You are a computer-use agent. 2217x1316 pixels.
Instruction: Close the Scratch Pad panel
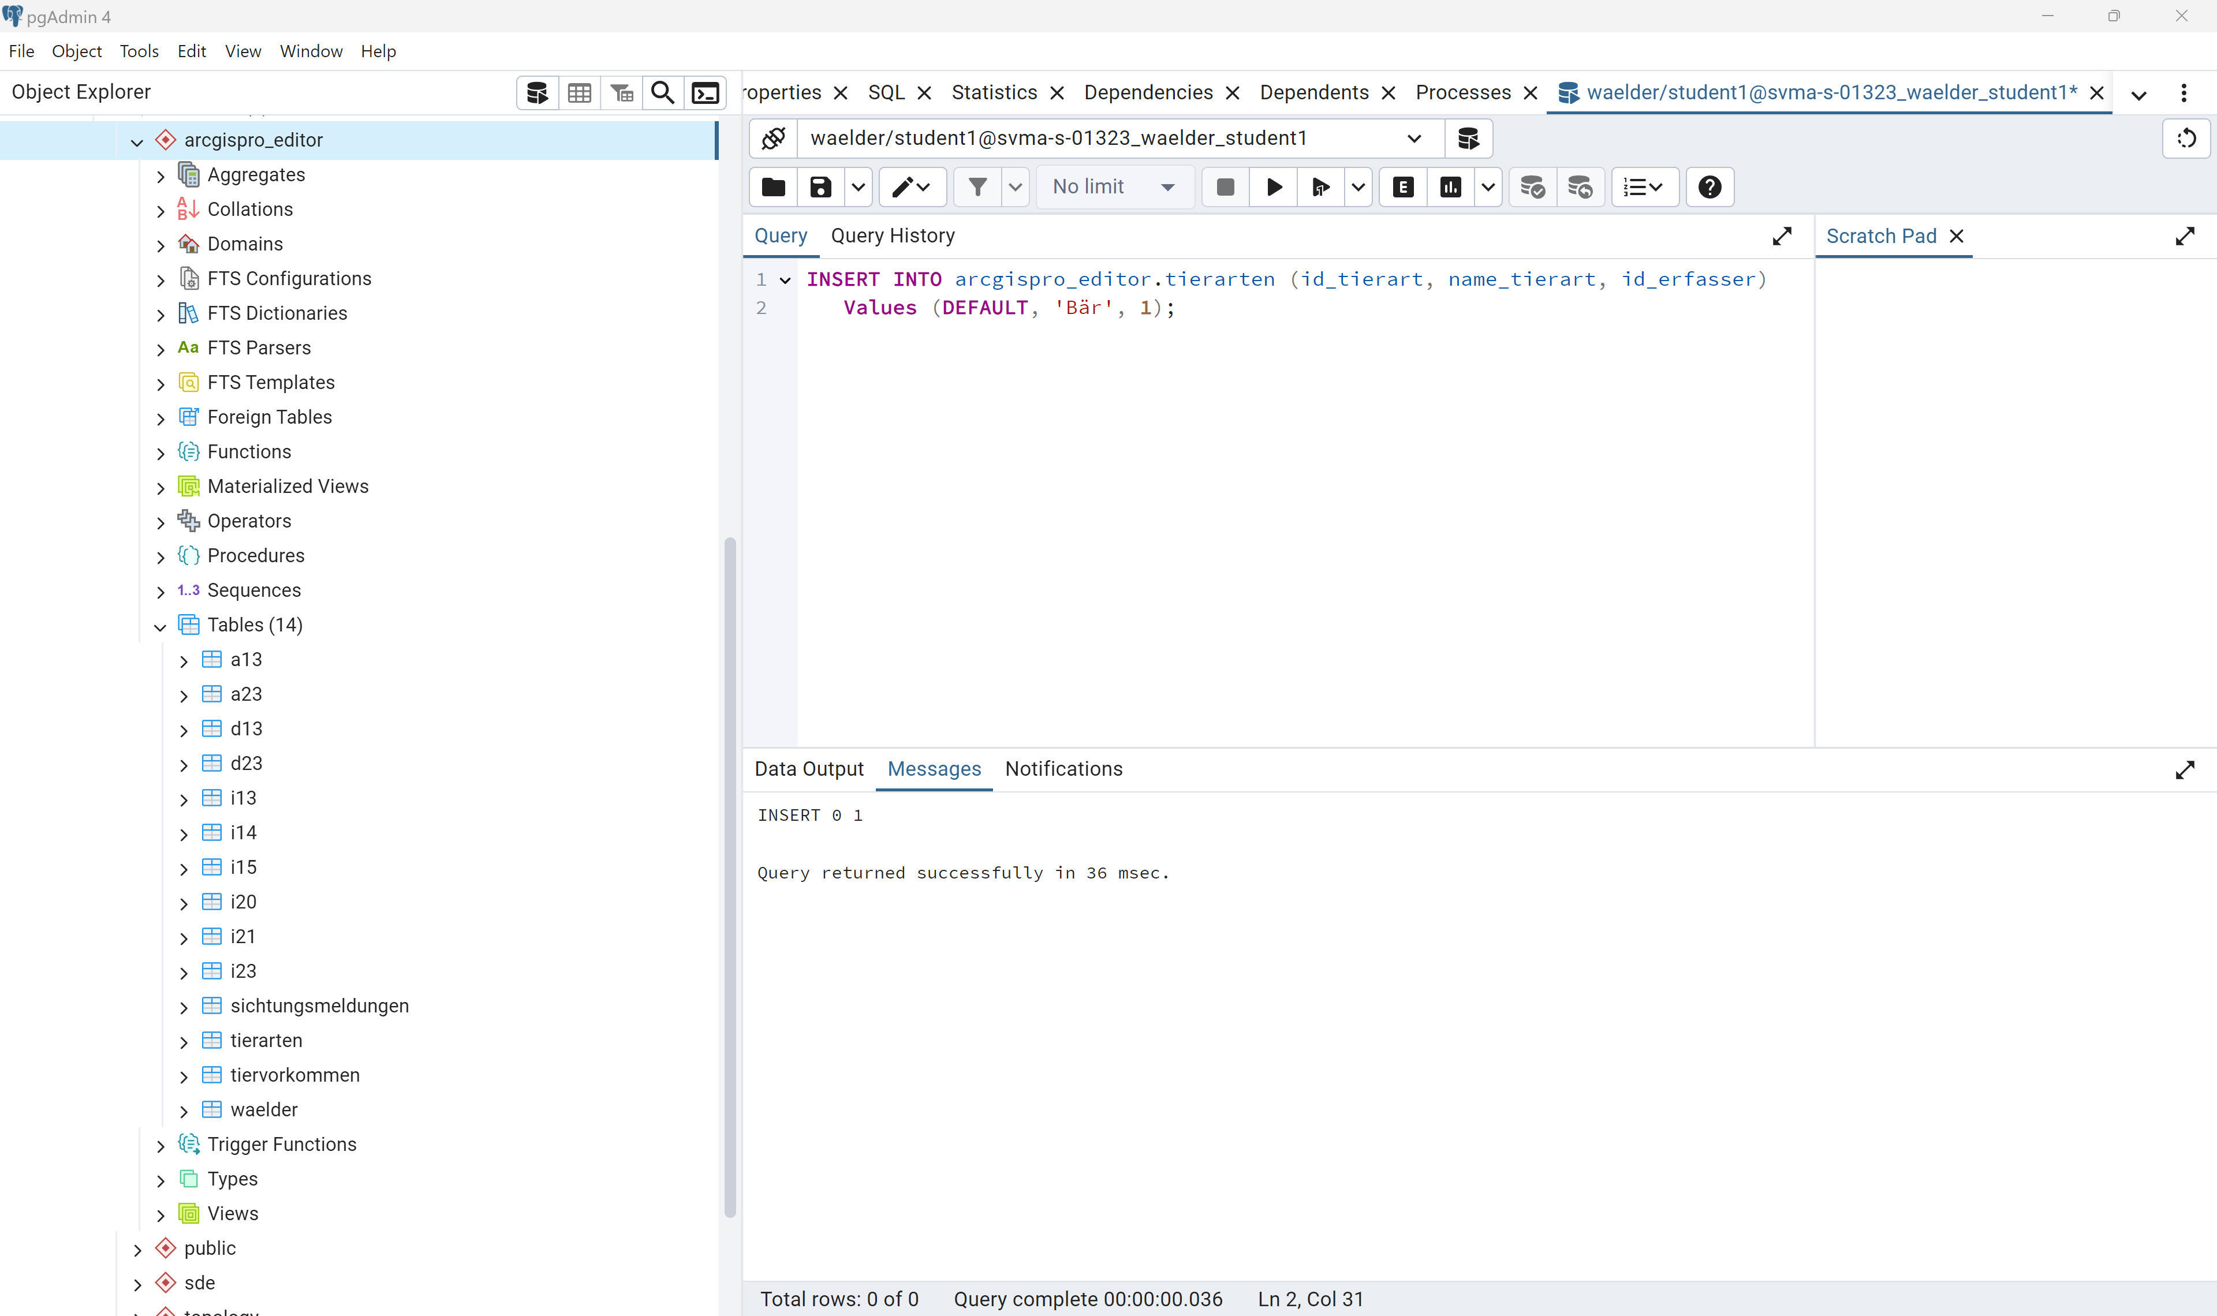coord(1956,236)
